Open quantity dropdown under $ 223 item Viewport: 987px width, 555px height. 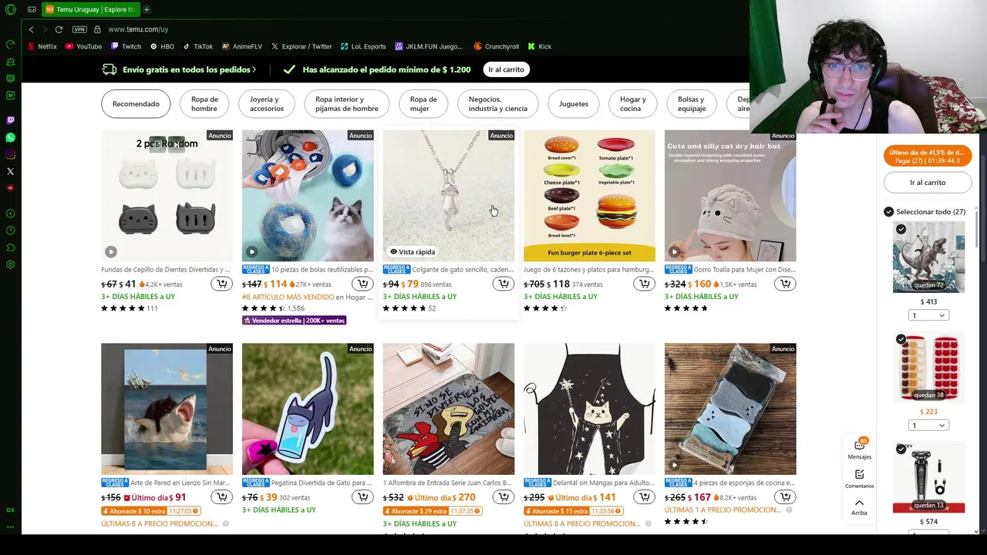tap(928, 425)
